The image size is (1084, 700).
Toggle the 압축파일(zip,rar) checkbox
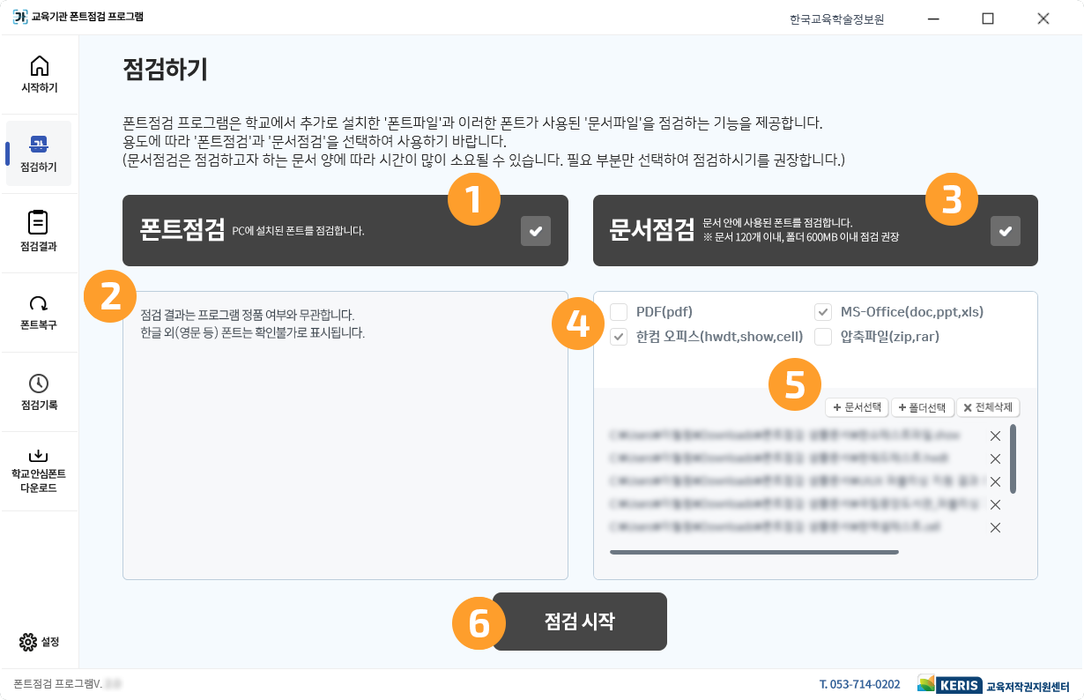[x=821, y=336]
